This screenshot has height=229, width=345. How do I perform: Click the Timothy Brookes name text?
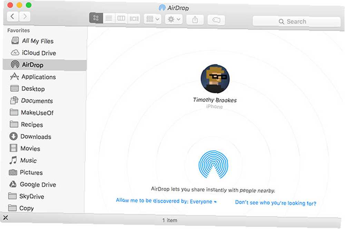click(215, 100)
